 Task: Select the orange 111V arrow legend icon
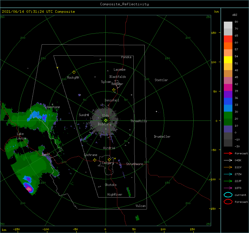(x=228, y=167)
